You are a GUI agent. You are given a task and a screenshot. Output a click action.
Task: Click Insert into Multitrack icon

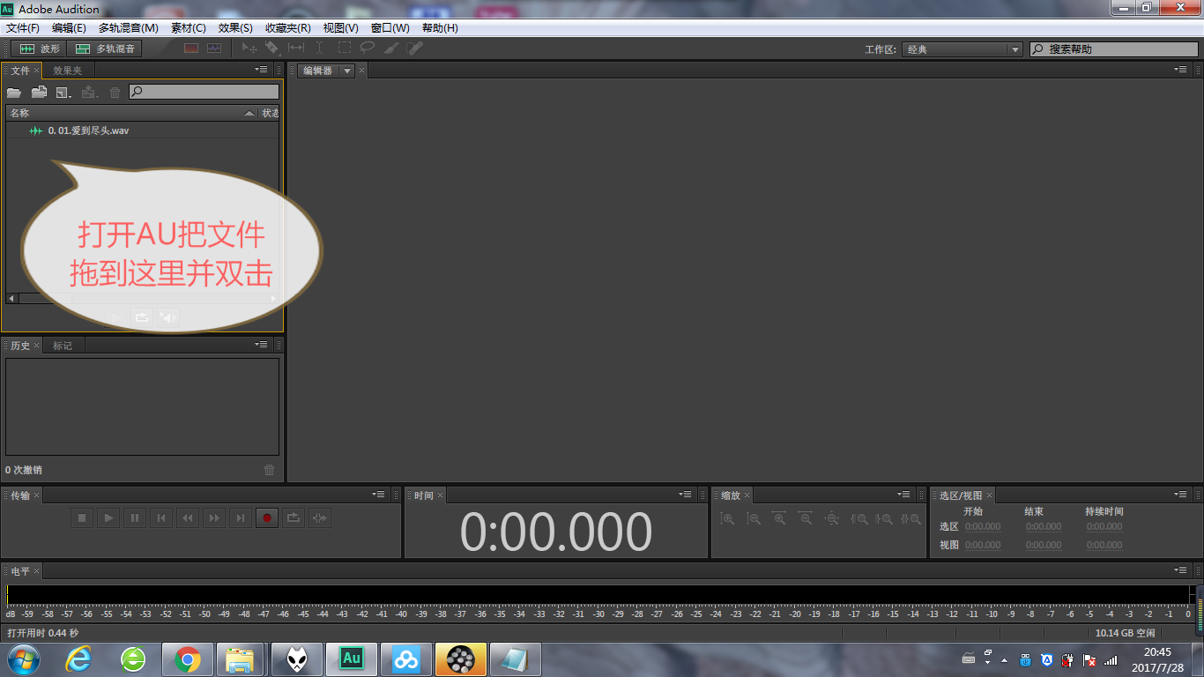coord(89,92)
